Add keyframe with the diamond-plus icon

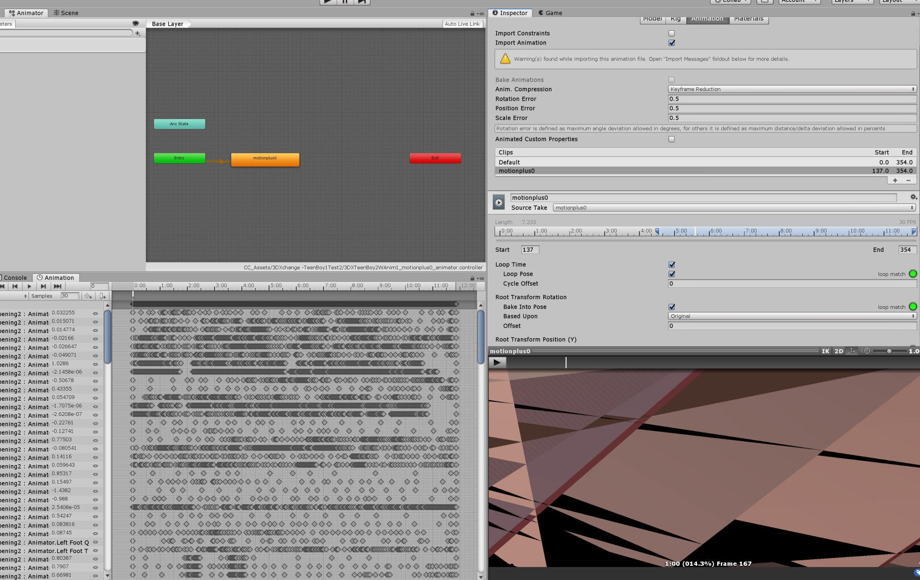pyautogui.click(x=88, y=296)
